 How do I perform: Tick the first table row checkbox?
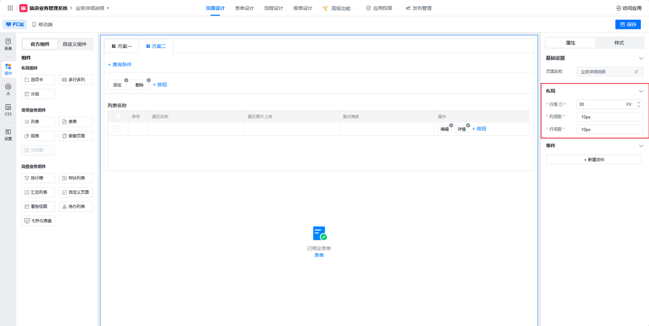118,129
